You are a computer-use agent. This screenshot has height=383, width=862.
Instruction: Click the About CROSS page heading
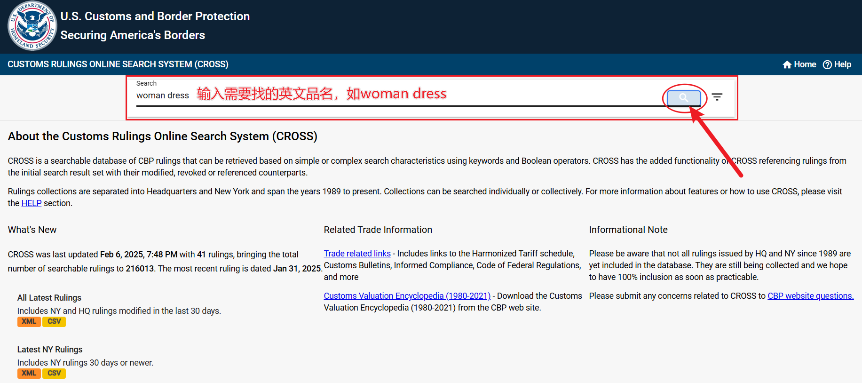tap(163, 136)
